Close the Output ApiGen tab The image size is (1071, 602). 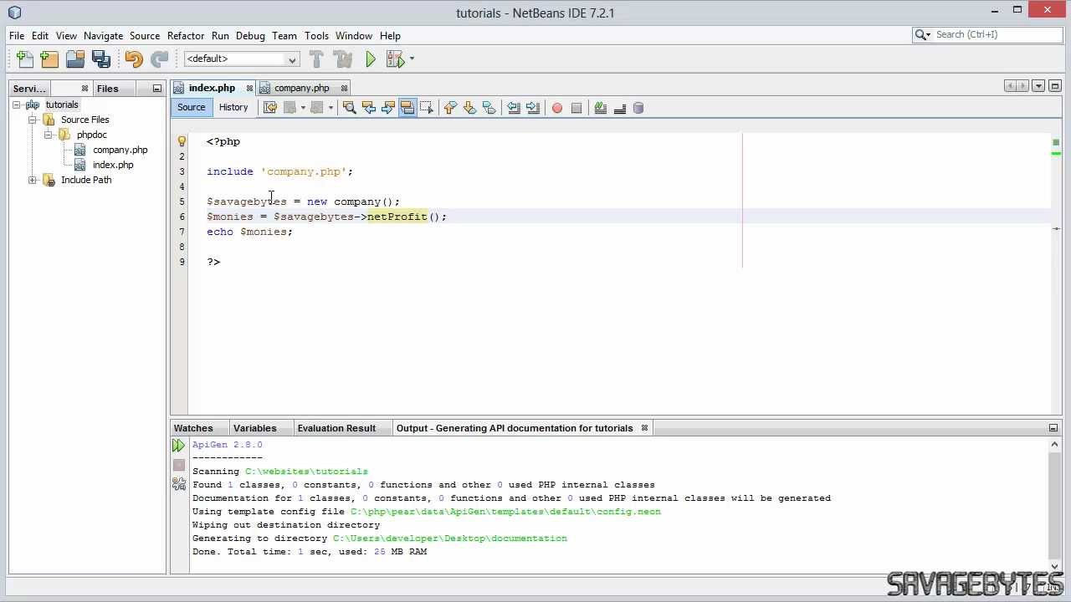(x=644, y=428)
